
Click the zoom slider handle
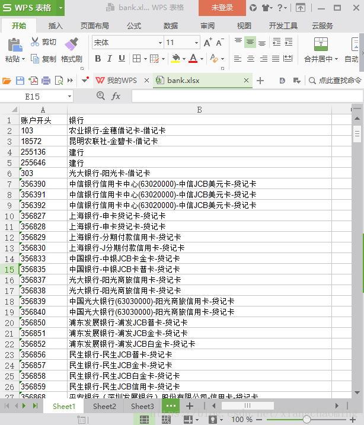click(x=306, y=420)
